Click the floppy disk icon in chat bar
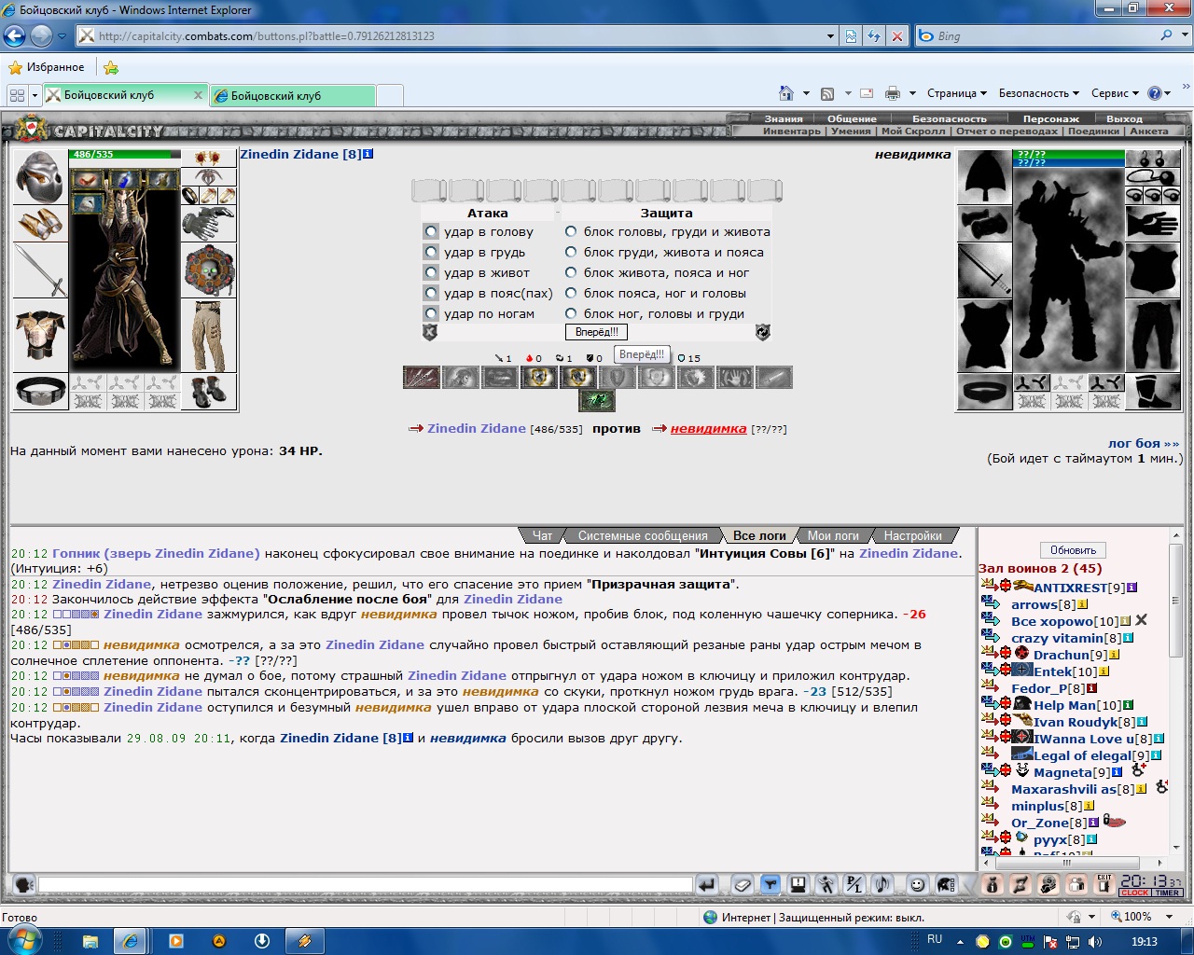 click(x=798, y=884)
